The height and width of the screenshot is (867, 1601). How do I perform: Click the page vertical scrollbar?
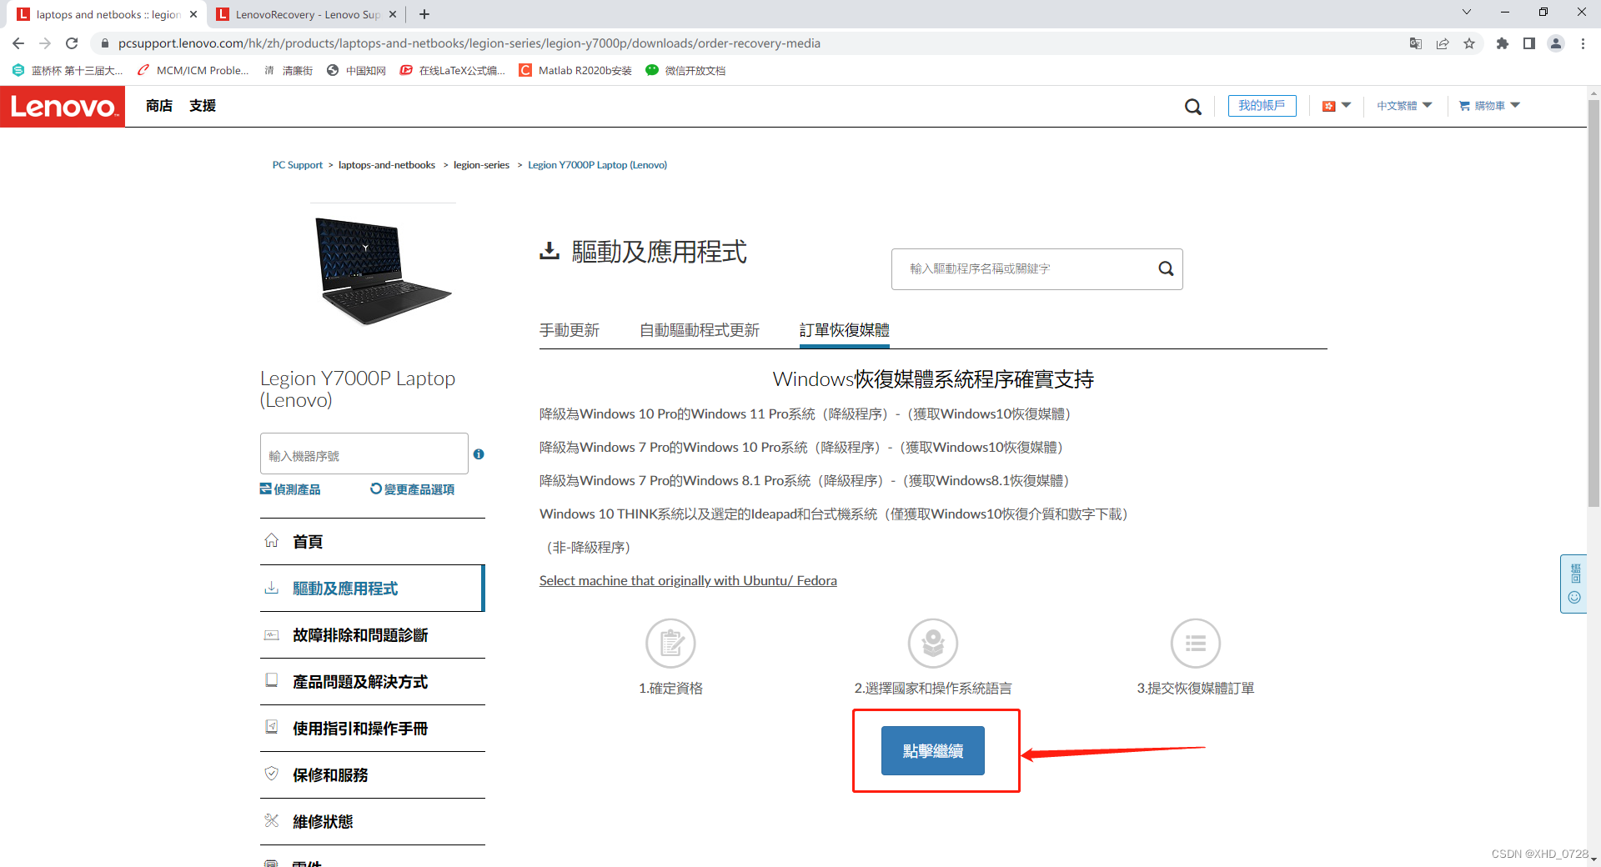1593,302
